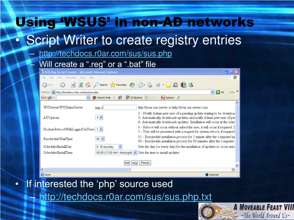
Task: Click the Google toolbar search field
Action: [x=71, y=98]
